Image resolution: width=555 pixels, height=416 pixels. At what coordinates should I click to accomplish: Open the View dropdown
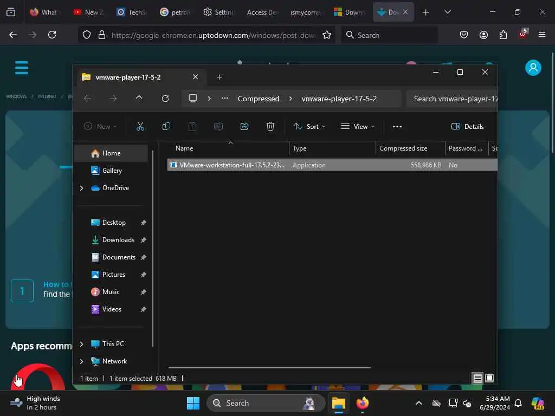(358, 126)
